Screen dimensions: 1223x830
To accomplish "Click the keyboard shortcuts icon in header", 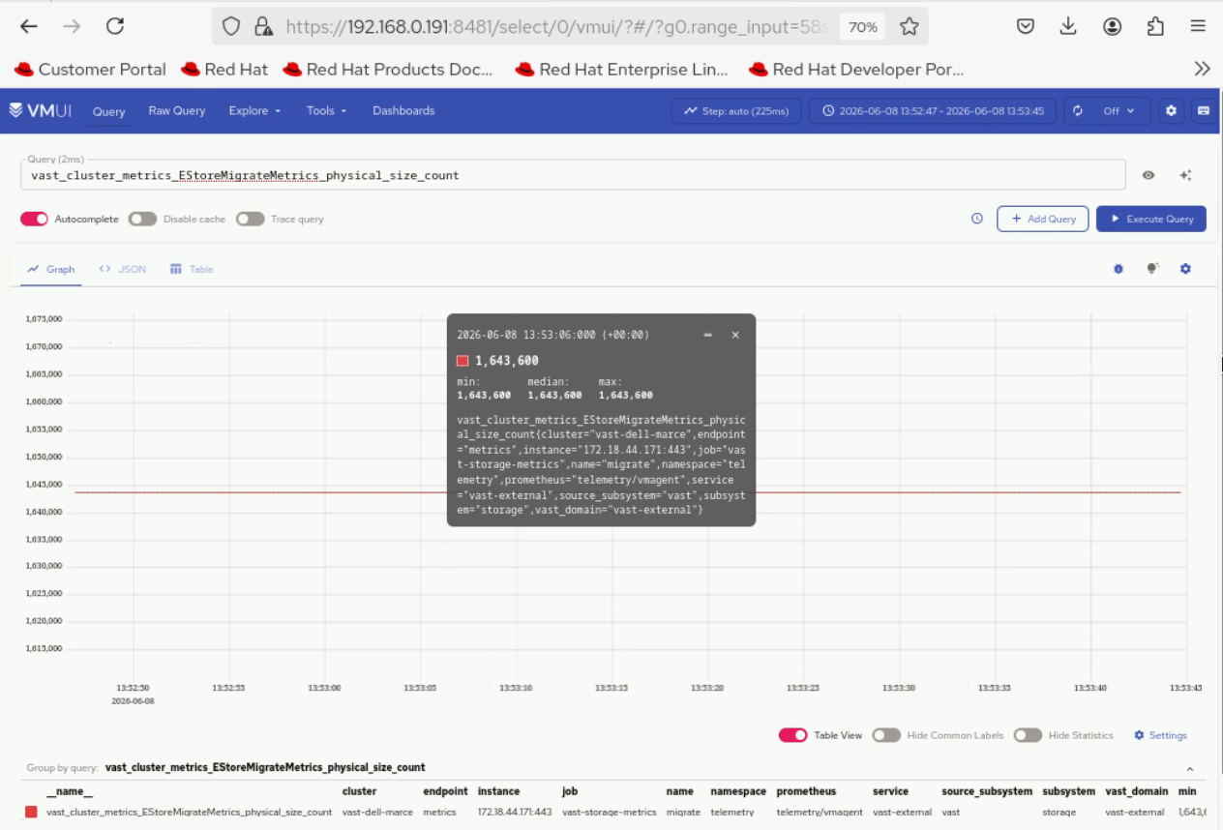I will click(x=1204, y=110).
